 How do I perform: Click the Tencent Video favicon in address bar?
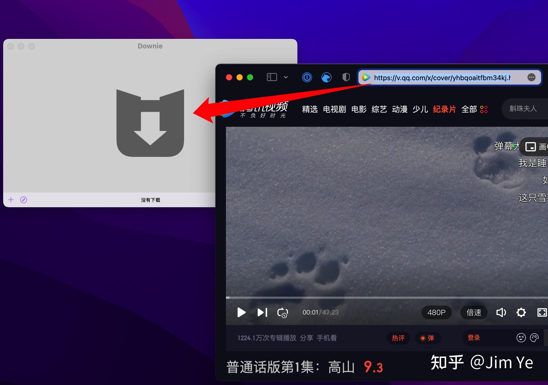(366, 77)
